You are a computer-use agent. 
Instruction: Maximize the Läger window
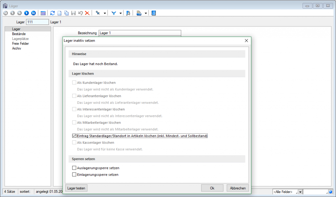click(318, 6)
